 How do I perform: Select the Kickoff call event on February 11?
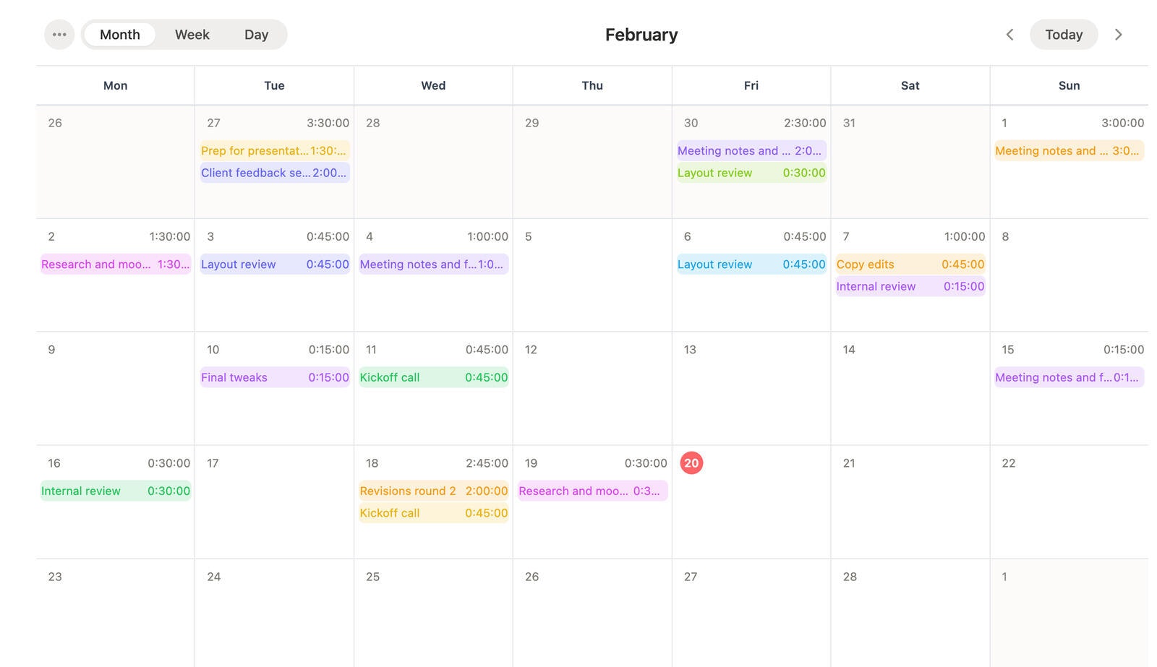(433, 376)
